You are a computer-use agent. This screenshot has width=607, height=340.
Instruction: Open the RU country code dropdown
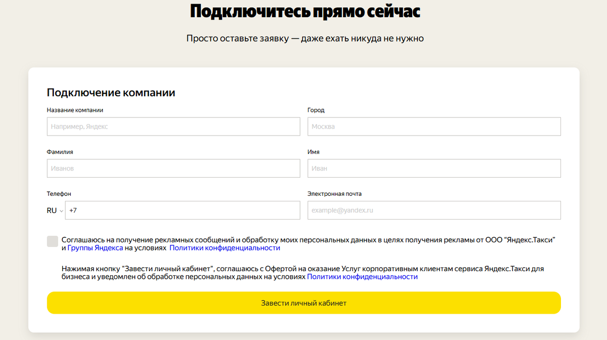click(54, 210)
